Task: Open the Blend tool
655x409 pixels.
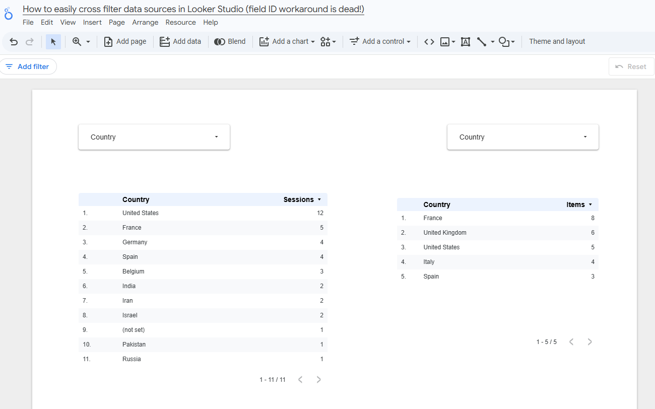Action: click(230, 41)
